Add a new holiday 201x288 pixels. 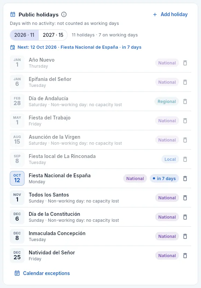click(170, 14)
